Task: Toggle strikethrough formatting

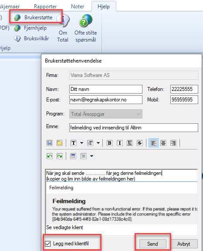Action: point(140,143)
